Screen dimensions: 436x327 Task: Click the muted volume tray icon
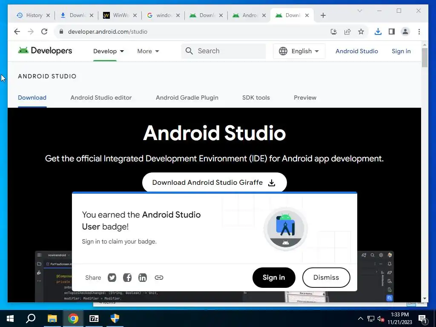(x=381, y=319)
